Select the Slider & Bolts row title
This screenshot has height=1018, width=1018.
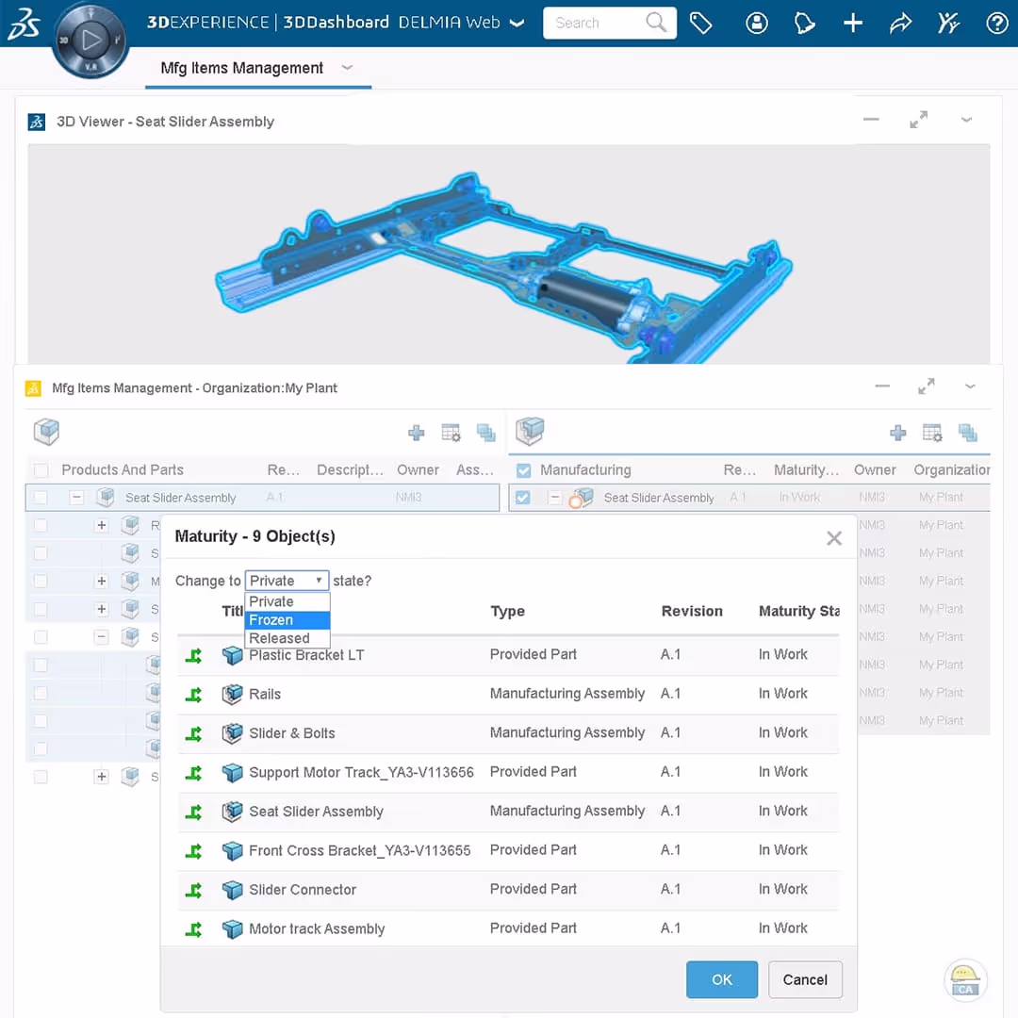coord(291,733)
